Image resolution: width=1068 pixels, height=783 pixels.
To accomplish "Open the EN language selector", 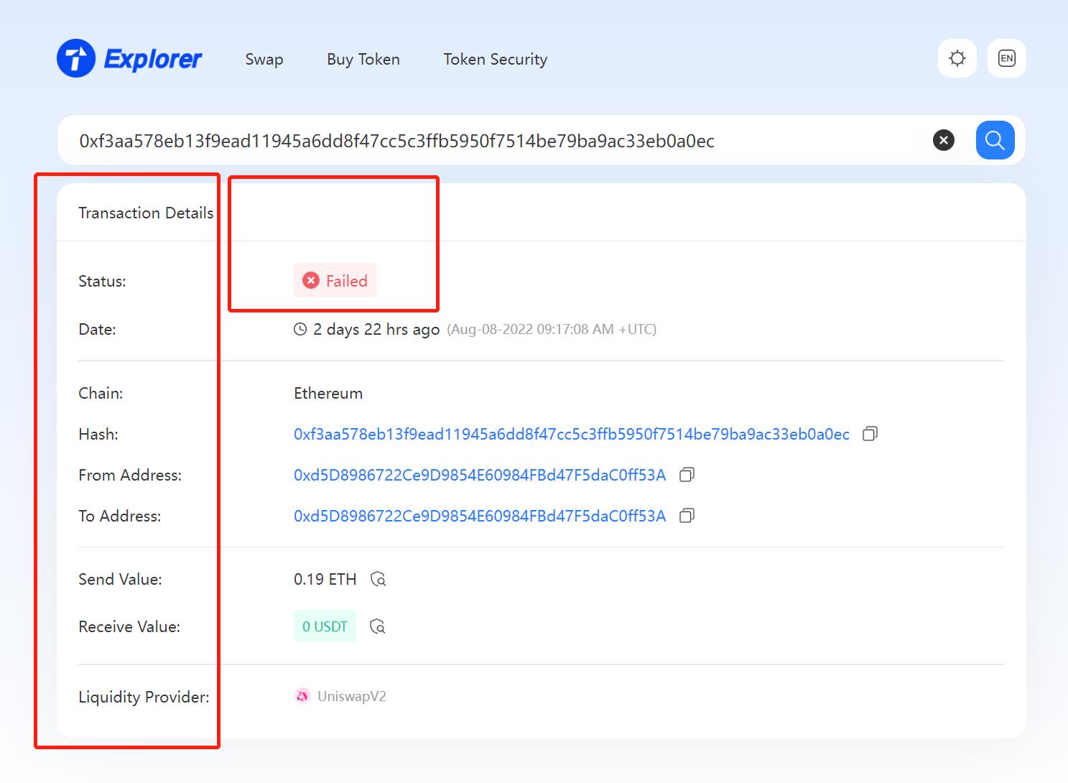I will [1006, 58].
